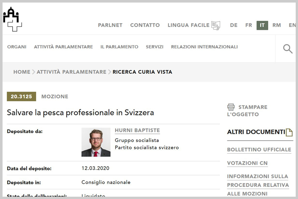This screenshot has width=298, height=199.
Task: Open Bollettino Ufficiale link
Action: pyautogui.click(x=259, y=150)
